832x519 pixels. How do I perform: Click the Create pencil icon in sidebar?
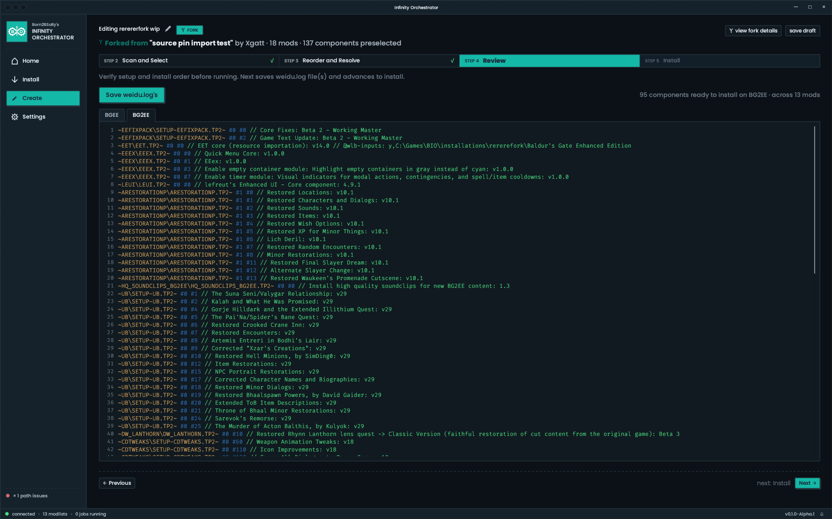point(15,98)
